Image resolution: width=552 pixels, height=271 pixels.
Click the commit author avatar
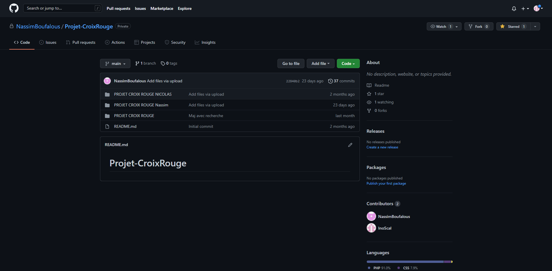[x=107, y=81]
